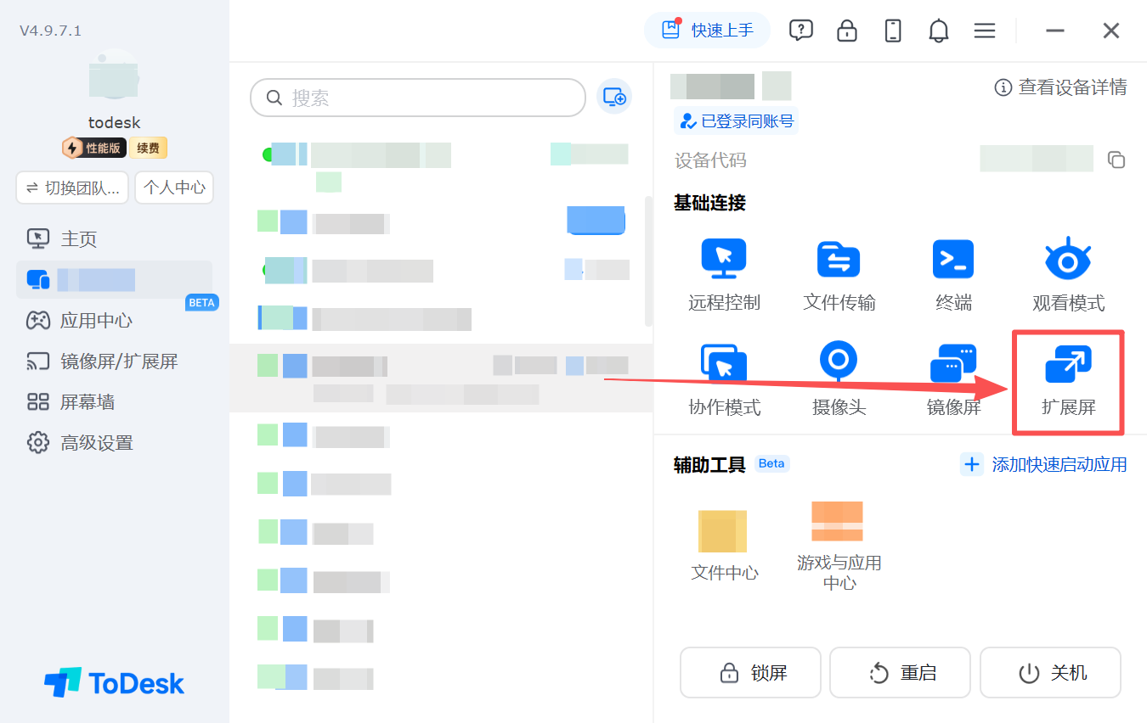The width and height of the screenshot is (1147, 723).
Task: Open the hamburger menu icon
Action: (x=985, y=31)
